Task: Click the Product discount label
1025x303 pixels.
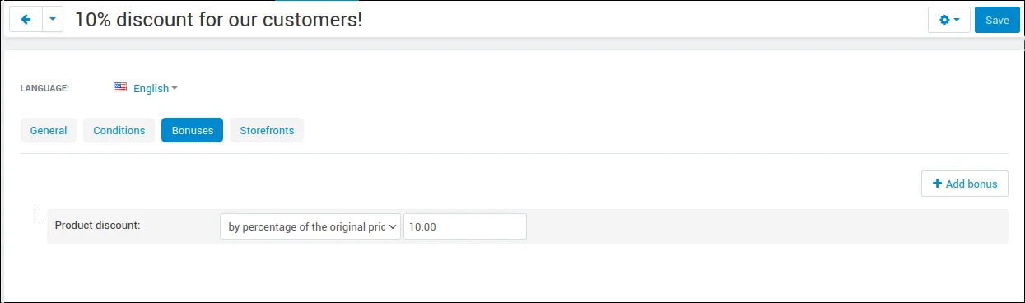Action: pos(97,225)
